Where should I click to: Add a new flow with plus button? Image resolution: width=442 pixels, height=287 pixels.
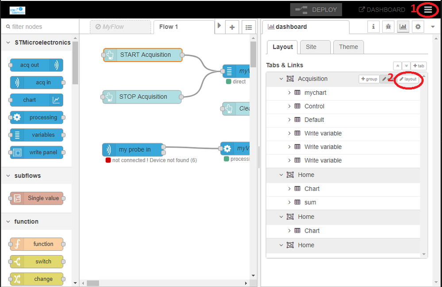click(232, 27)
